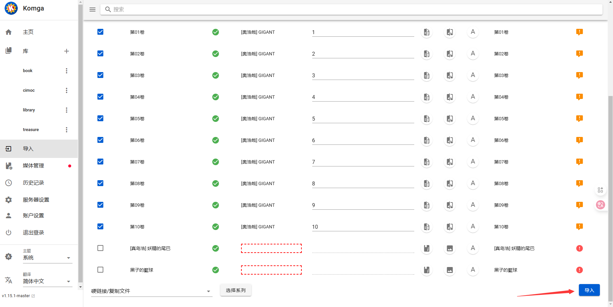Go to 媒体管理 in the sidebar

pos(33,166)
